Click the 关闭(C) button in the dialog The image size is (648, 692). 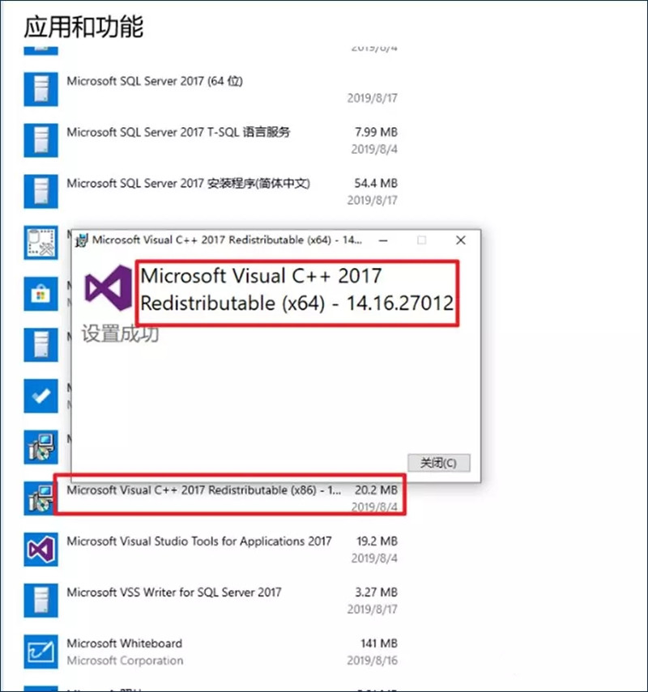click(x=439, y=462)
